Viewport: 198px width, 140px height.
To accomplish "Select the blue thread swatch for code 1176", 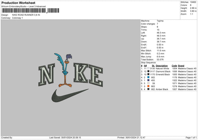I will pyautogui.click(x=148, y=77).
